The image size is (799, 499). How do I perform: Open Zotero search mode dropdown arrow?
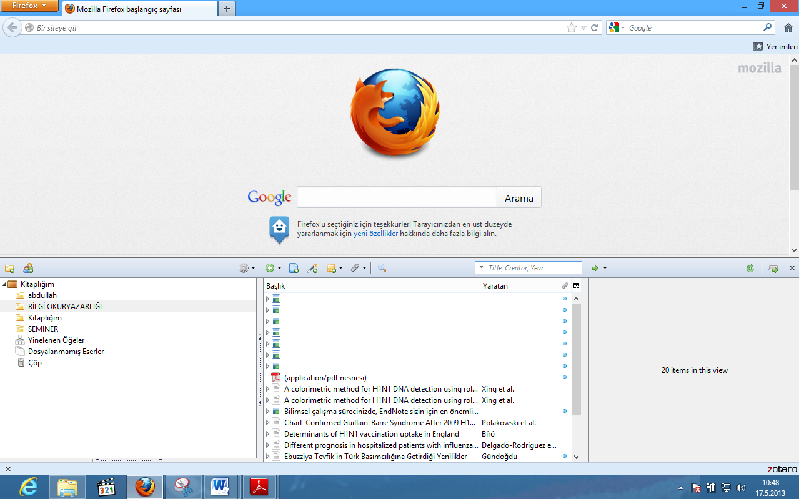tap(481, 268)
